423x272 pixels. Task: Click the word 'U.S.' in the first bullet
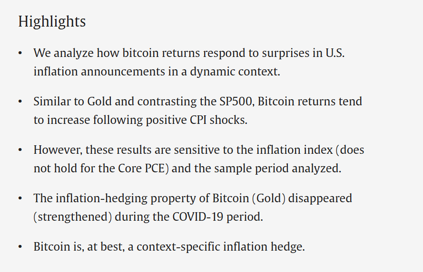coord(335,53)
